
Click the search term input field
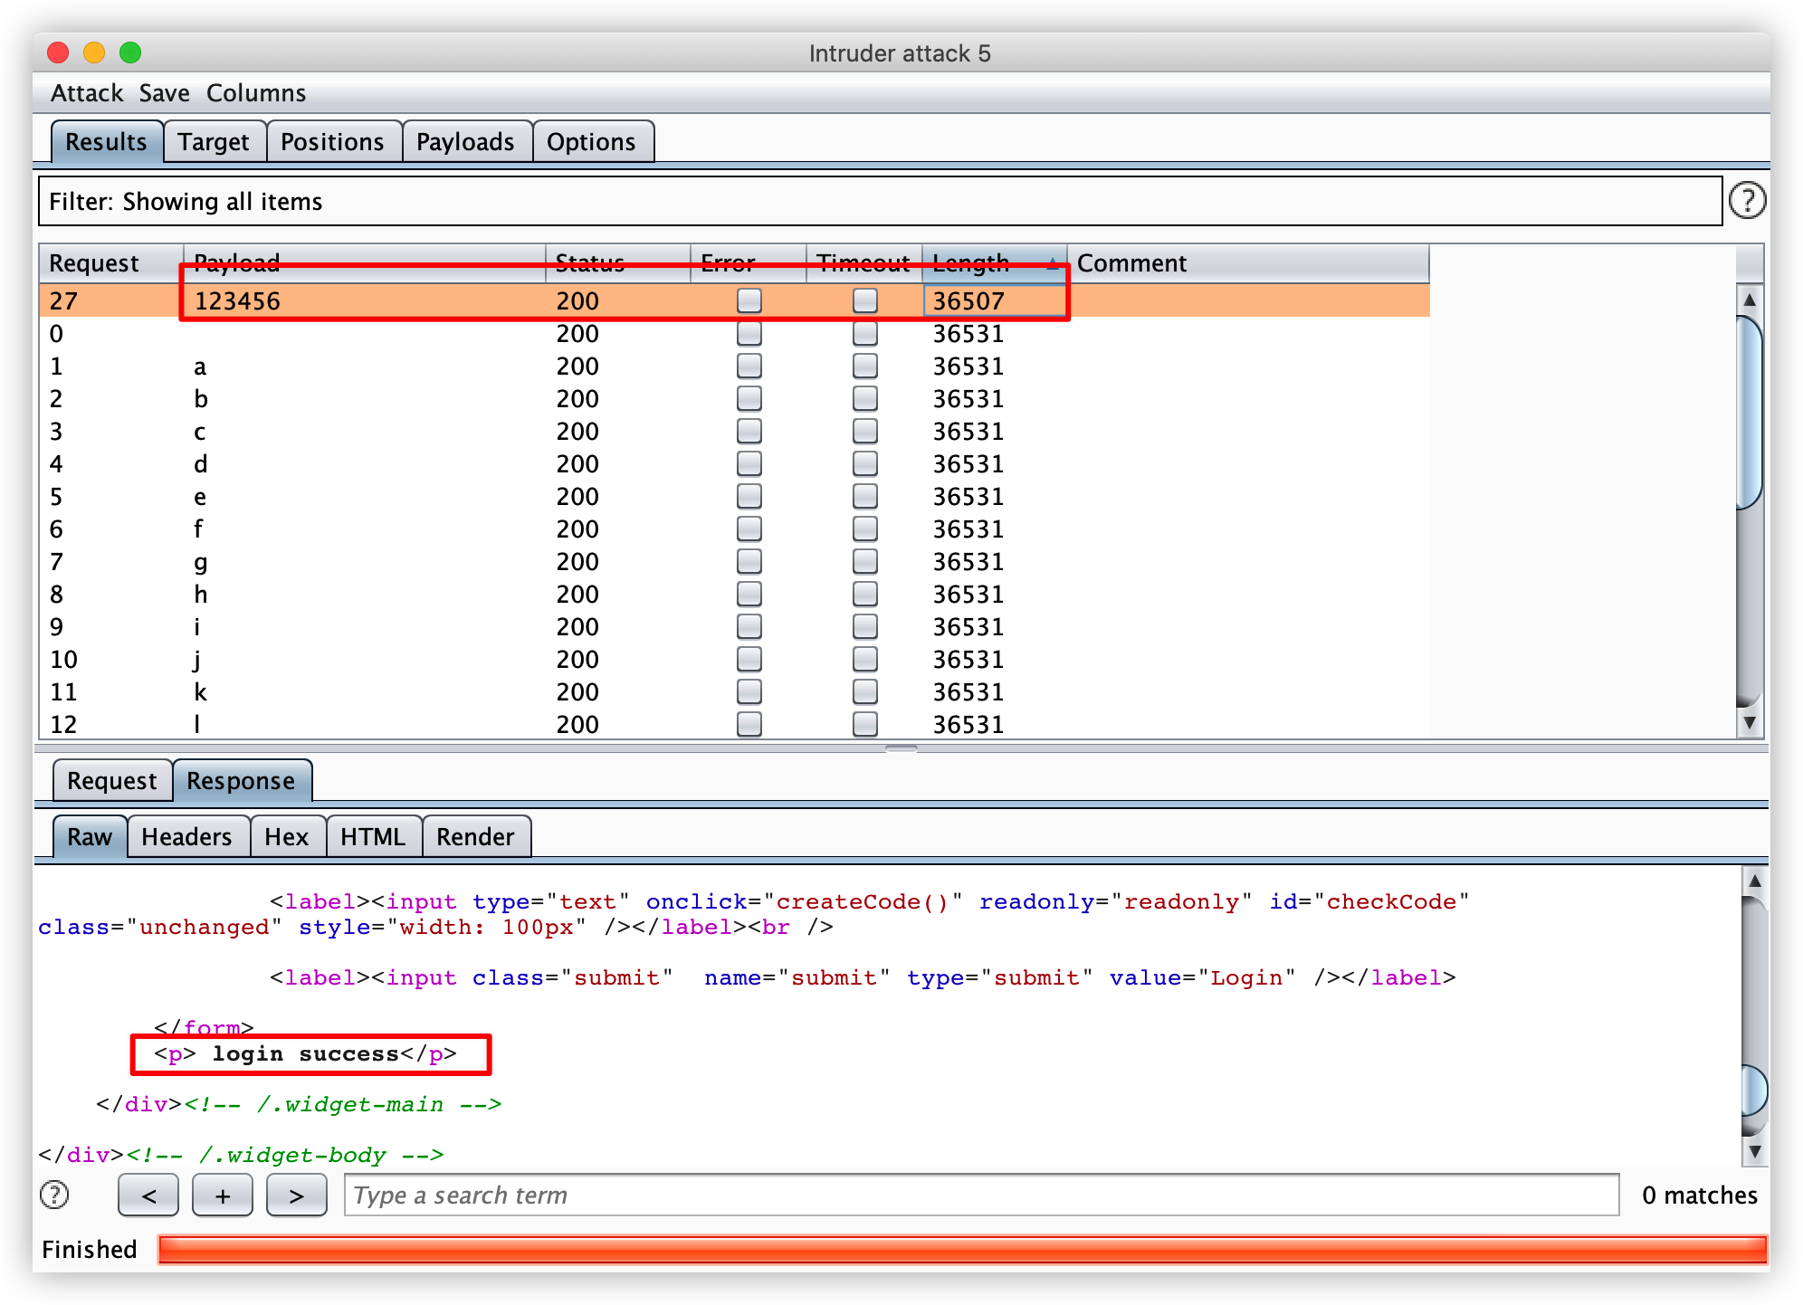[980, 1195]
